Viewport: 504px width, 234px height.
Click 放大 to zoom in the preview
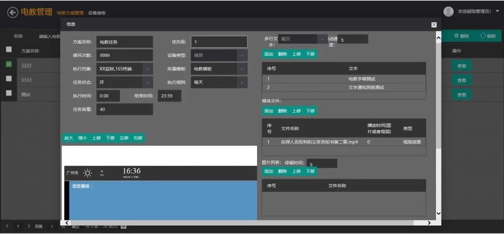tap(68, 138)
